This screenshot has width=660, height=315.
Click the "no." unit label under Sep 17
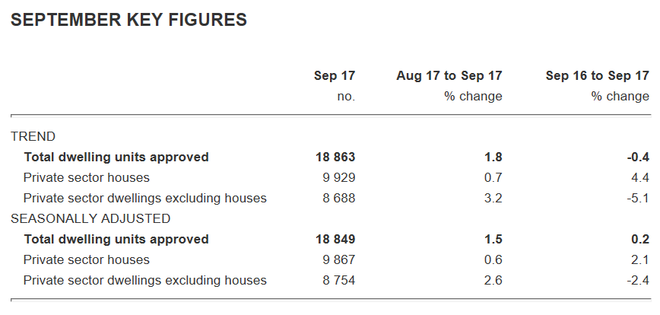click(x=346, y=97)
